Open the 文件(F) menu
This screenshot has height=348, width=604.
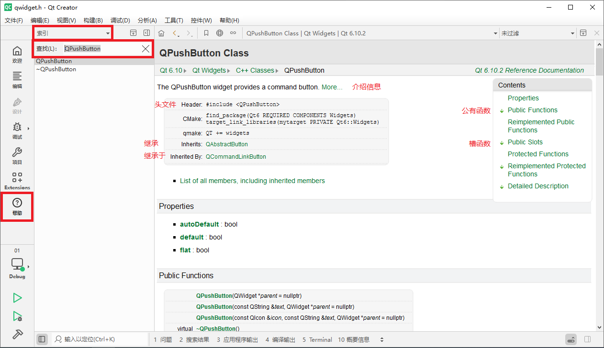point(14,21)
